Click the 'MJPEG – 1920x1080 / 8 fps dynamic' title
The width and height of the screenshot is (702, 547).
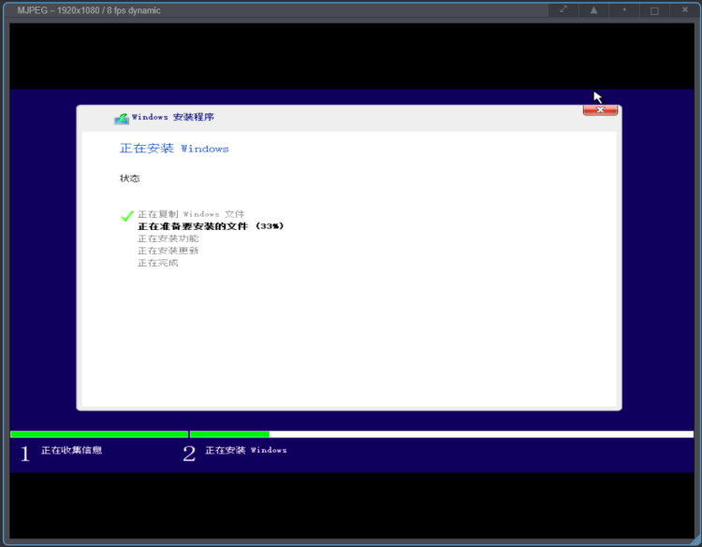point(89,10)
